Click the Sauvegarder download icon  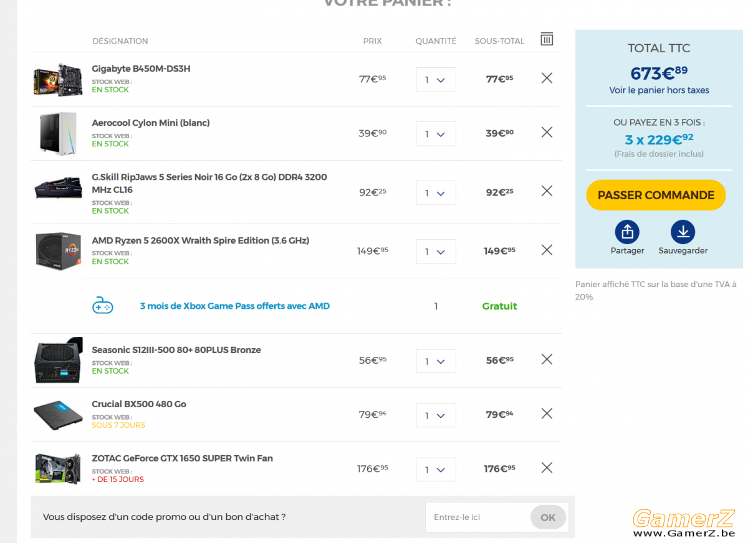(x=683, y=232)
